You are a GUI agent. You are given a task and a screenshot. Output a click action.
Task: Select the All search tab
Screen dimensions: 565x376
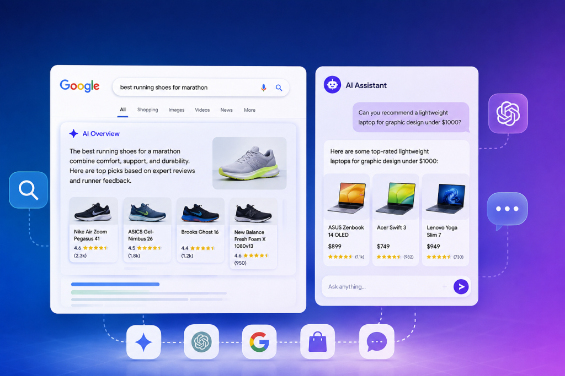point(123,110)
